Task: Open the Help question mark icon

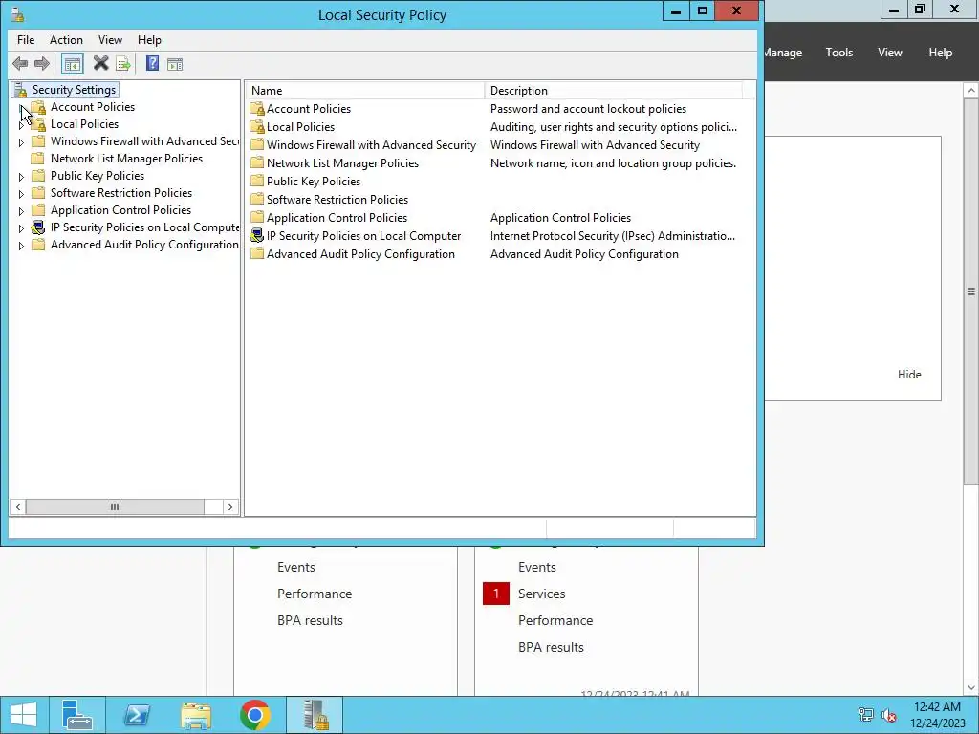Action: click(x=152, y=63)
